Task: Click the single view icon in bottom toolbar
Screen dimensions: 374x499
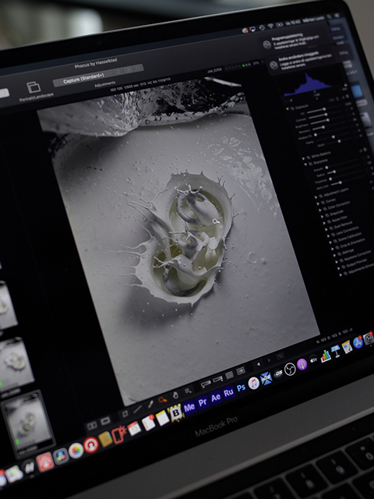Action: (x=106, y=420)
